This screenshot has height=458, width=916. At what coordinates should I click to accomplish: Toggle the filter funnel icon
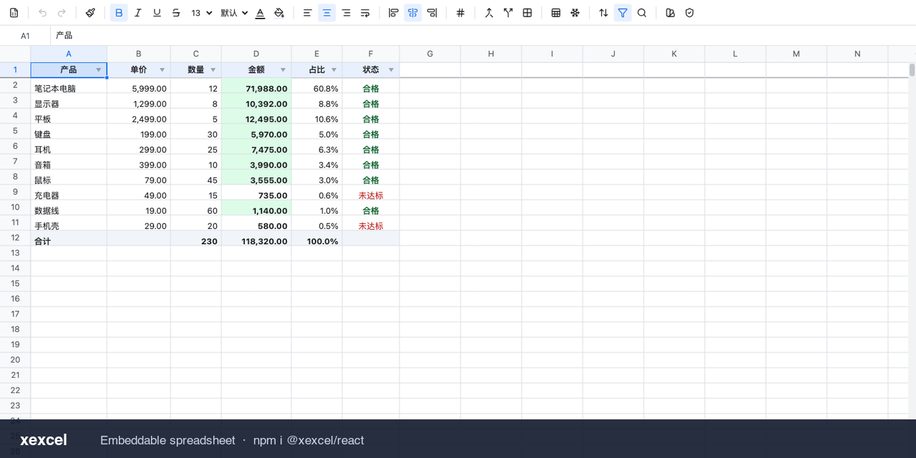click(x=623, y=13)
